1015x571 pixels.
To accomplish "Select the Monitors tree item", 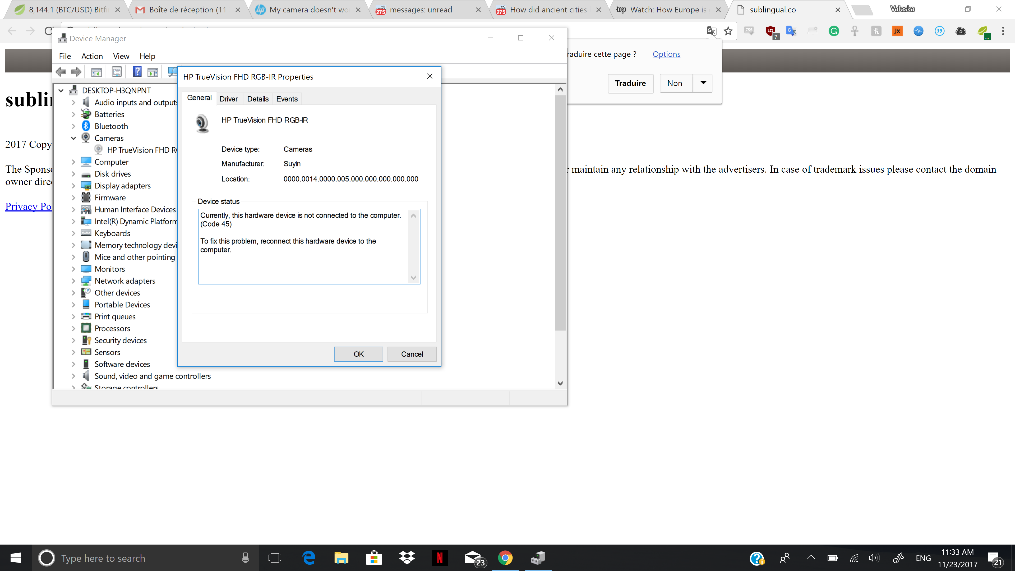I will coord(109,269).
